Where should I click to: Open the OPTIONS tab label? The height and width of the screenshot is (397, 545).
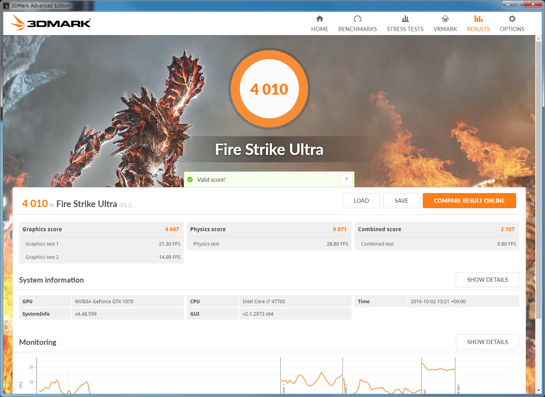tap(512, 29)
